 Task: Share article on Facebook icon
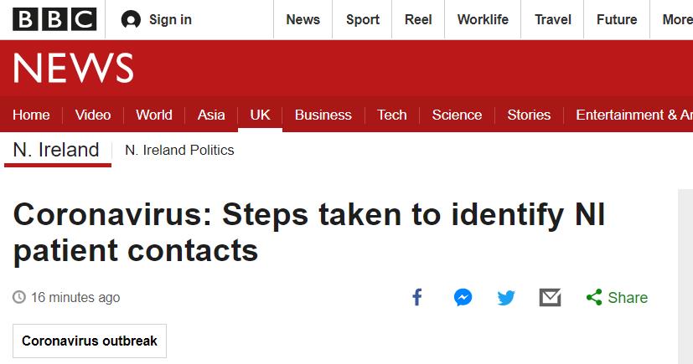click(417, 297)
